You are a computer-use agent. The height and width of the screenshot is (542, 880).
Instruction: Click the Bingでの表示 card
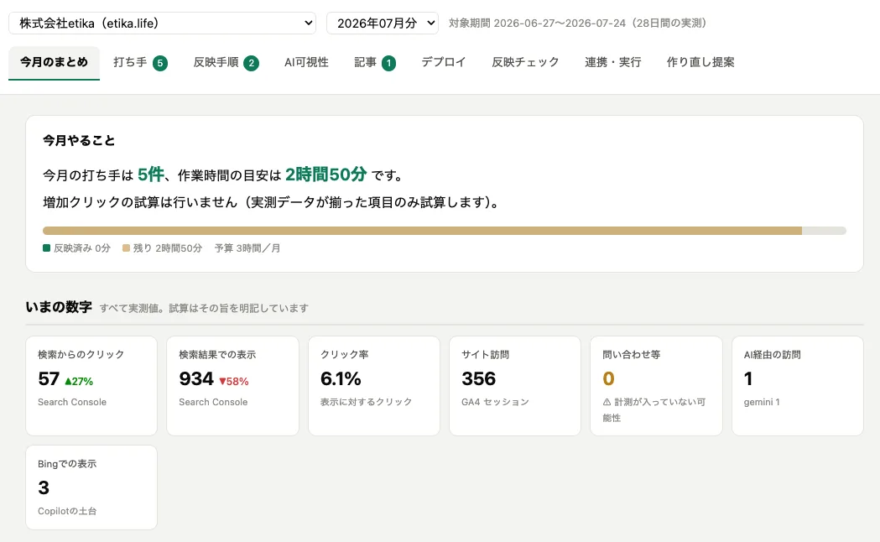[91, 487]
